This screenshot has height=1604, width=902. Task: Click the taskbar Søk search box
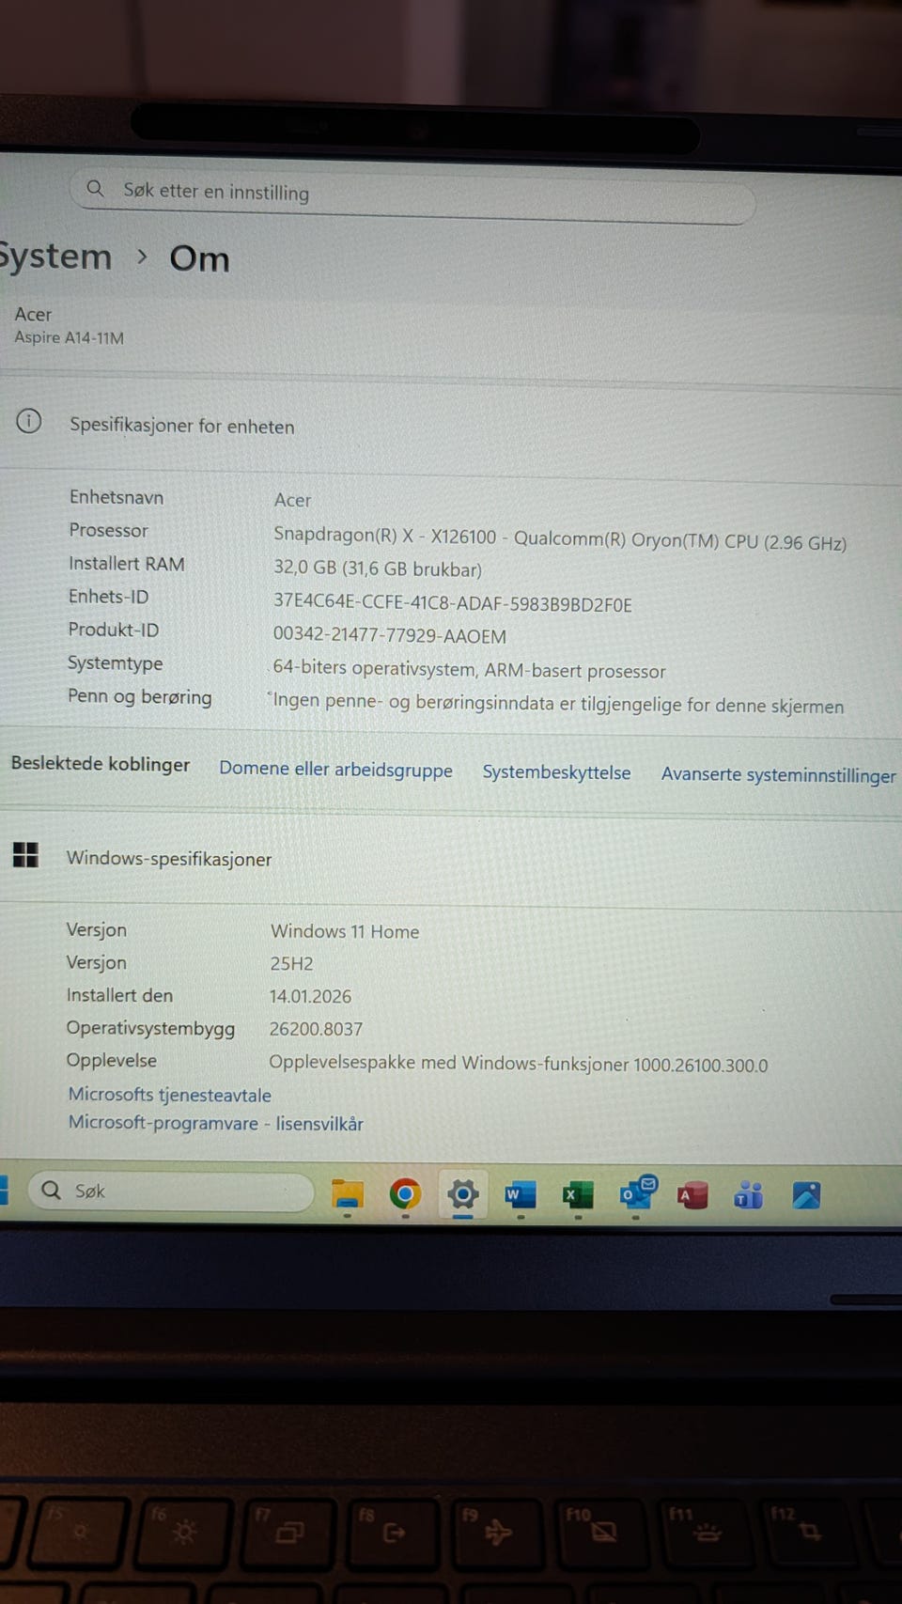[x=170, y=1191]
